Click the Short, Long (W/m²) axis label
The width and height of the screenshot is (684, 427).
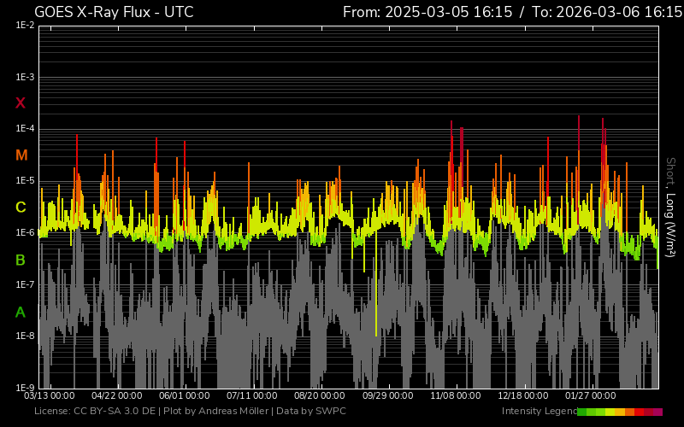coord(670,205)
